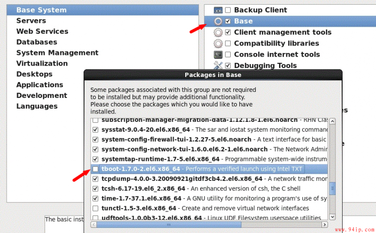Select the Virtualization category
The width and height of the screenshot is (376, 233).
click(102, 63)
